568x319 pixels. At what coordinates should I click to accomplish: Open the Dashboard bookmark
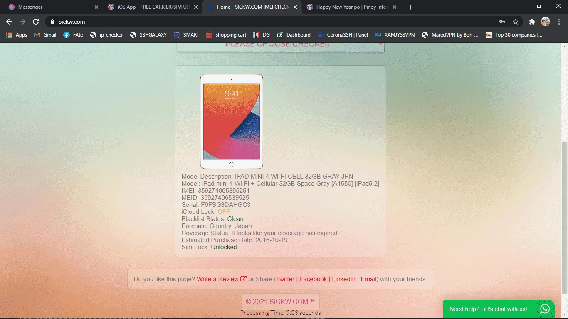click(294, 35)
